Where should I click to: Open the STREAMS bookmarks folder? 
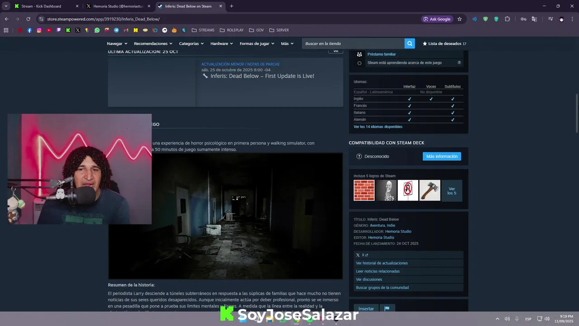tap(203, 30)
